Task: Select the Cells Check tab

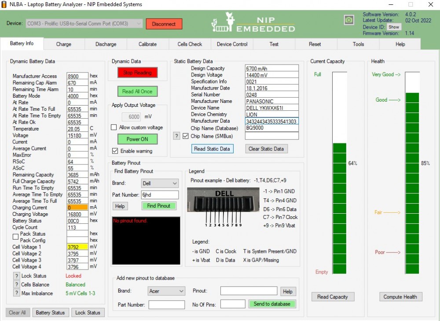Action: (190, 44)
